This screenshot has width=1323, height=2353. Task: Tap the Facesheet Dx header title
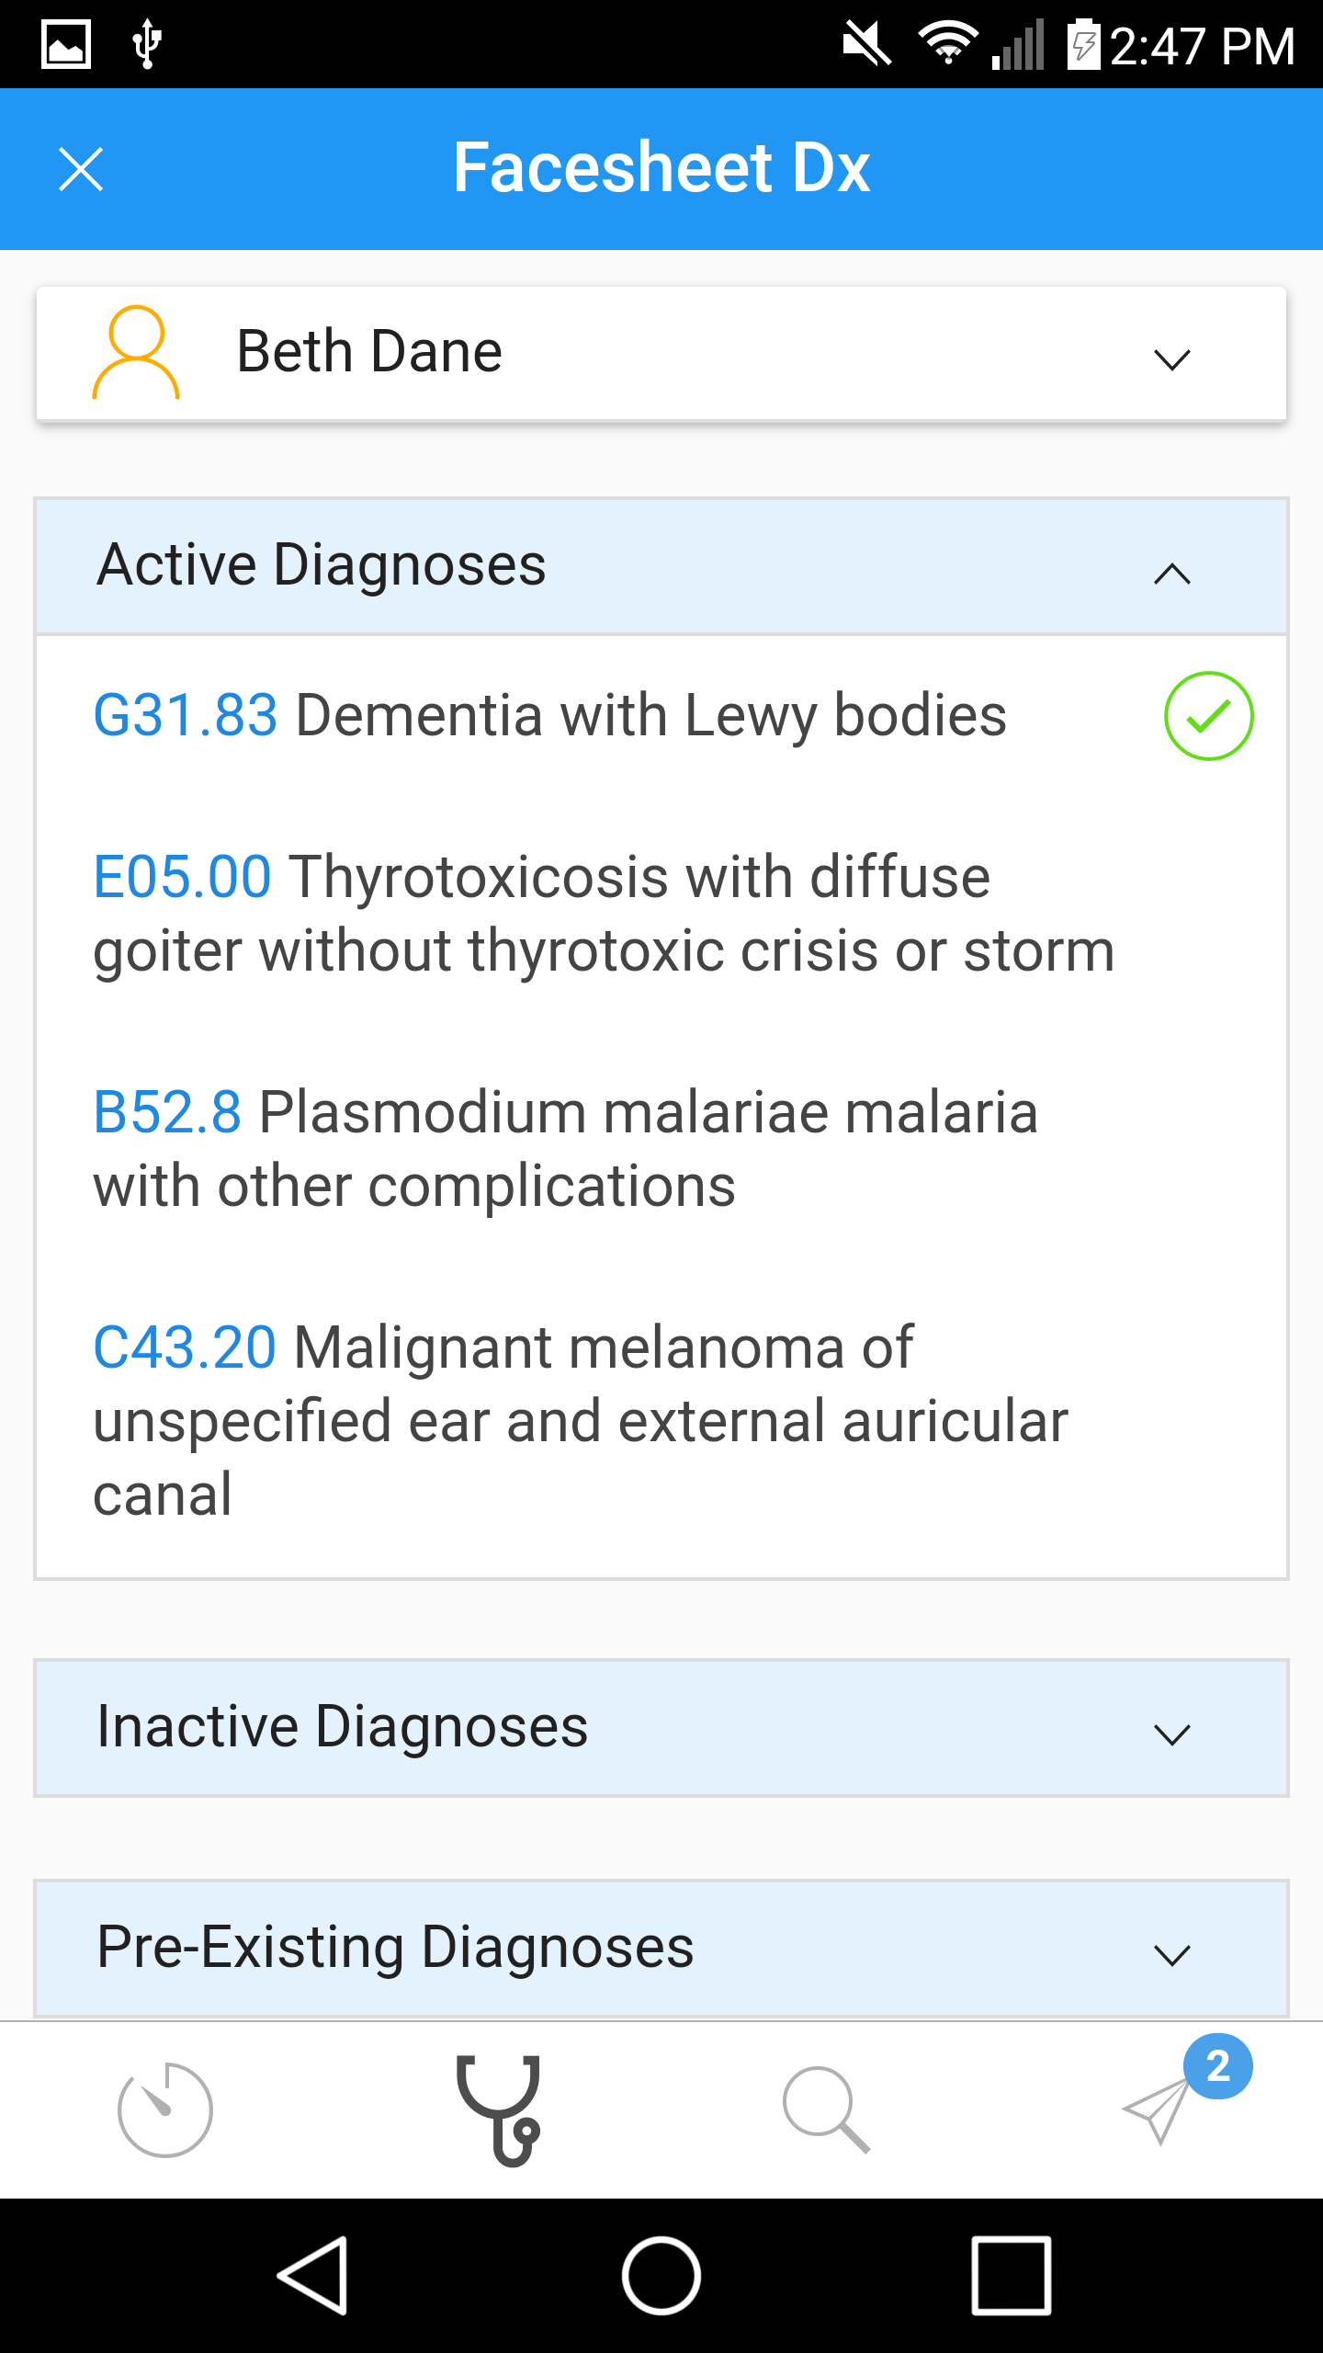click(x=661, y=169)
